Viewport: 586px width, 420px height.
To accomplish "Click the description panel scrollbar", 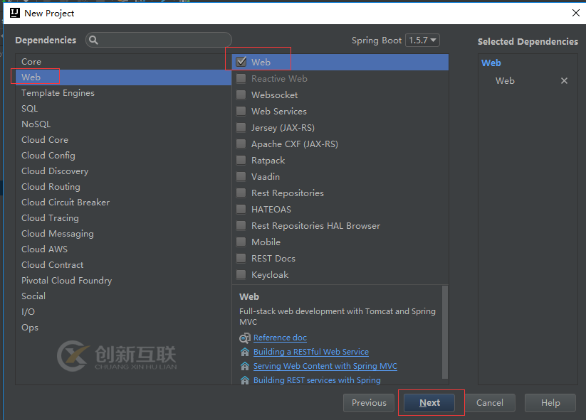I will click(x=445, y=332).
